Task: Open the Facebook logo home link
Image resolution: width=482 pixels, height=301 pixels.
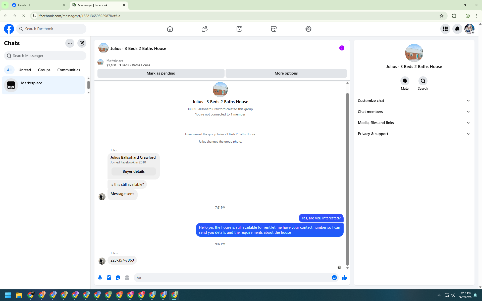Action: [9, 29]
